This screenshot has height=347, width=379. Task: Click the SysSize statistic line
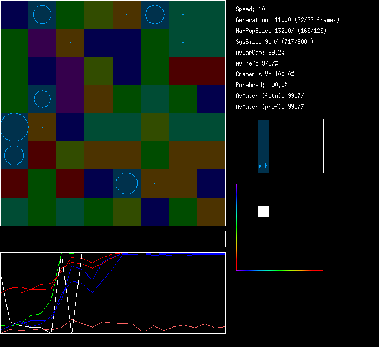tap(274, 42)
